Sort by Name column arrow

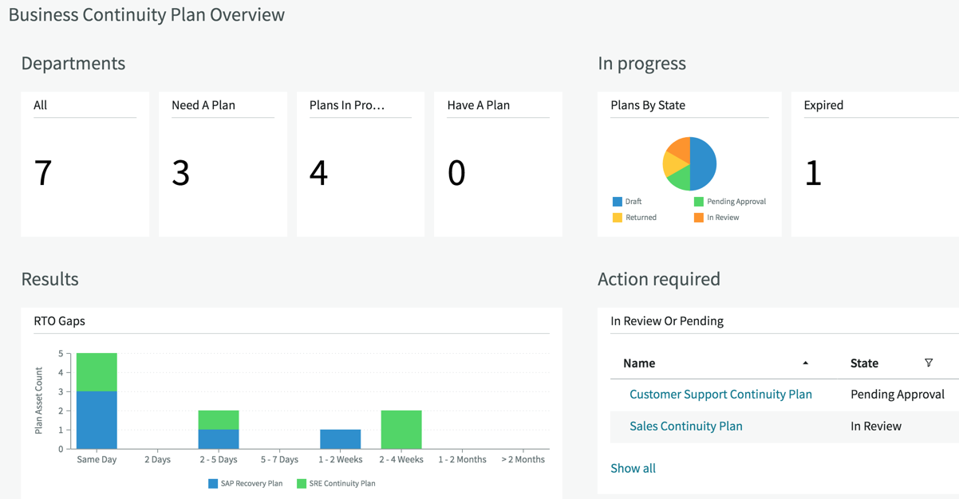pos(805,363)
